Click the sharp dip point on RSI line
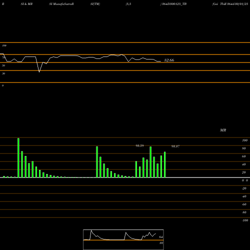 pos(39,72)
